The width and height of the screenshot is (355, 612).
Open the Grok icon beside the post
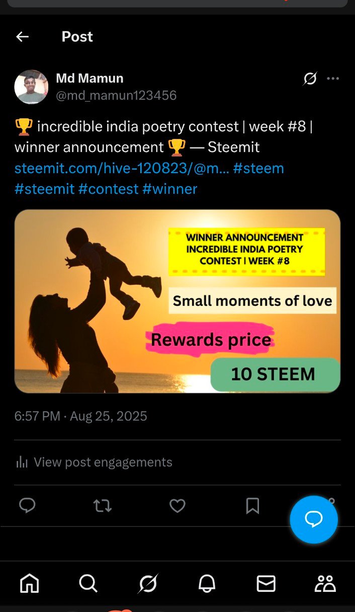pyautogui.click(x=310, y=79)
